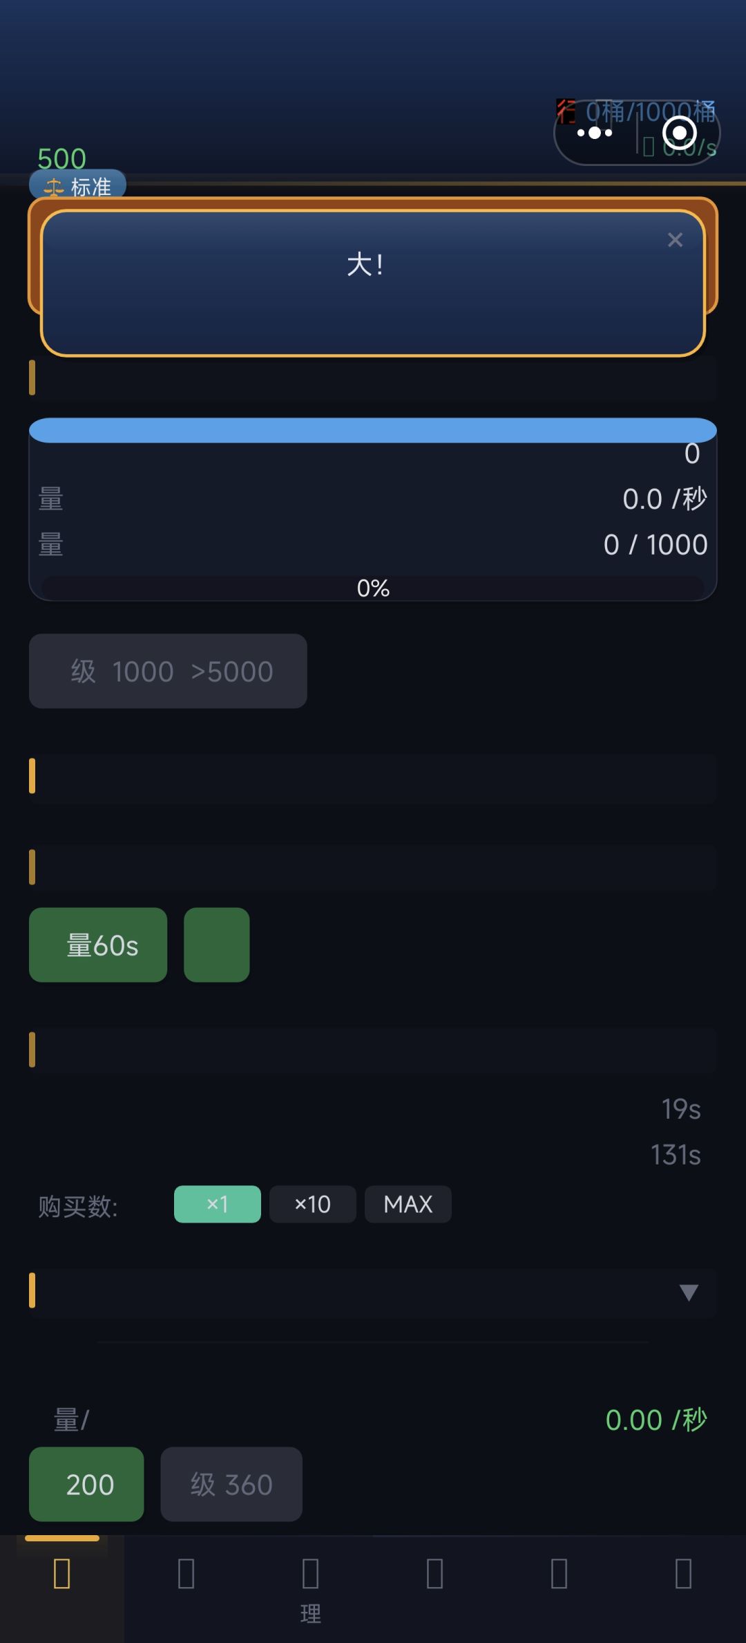This screenshot has height=1643, width=746.
Task: Open the fifth bottom navigation icon
Action: pyautogui.click(x=559, y=1574)
